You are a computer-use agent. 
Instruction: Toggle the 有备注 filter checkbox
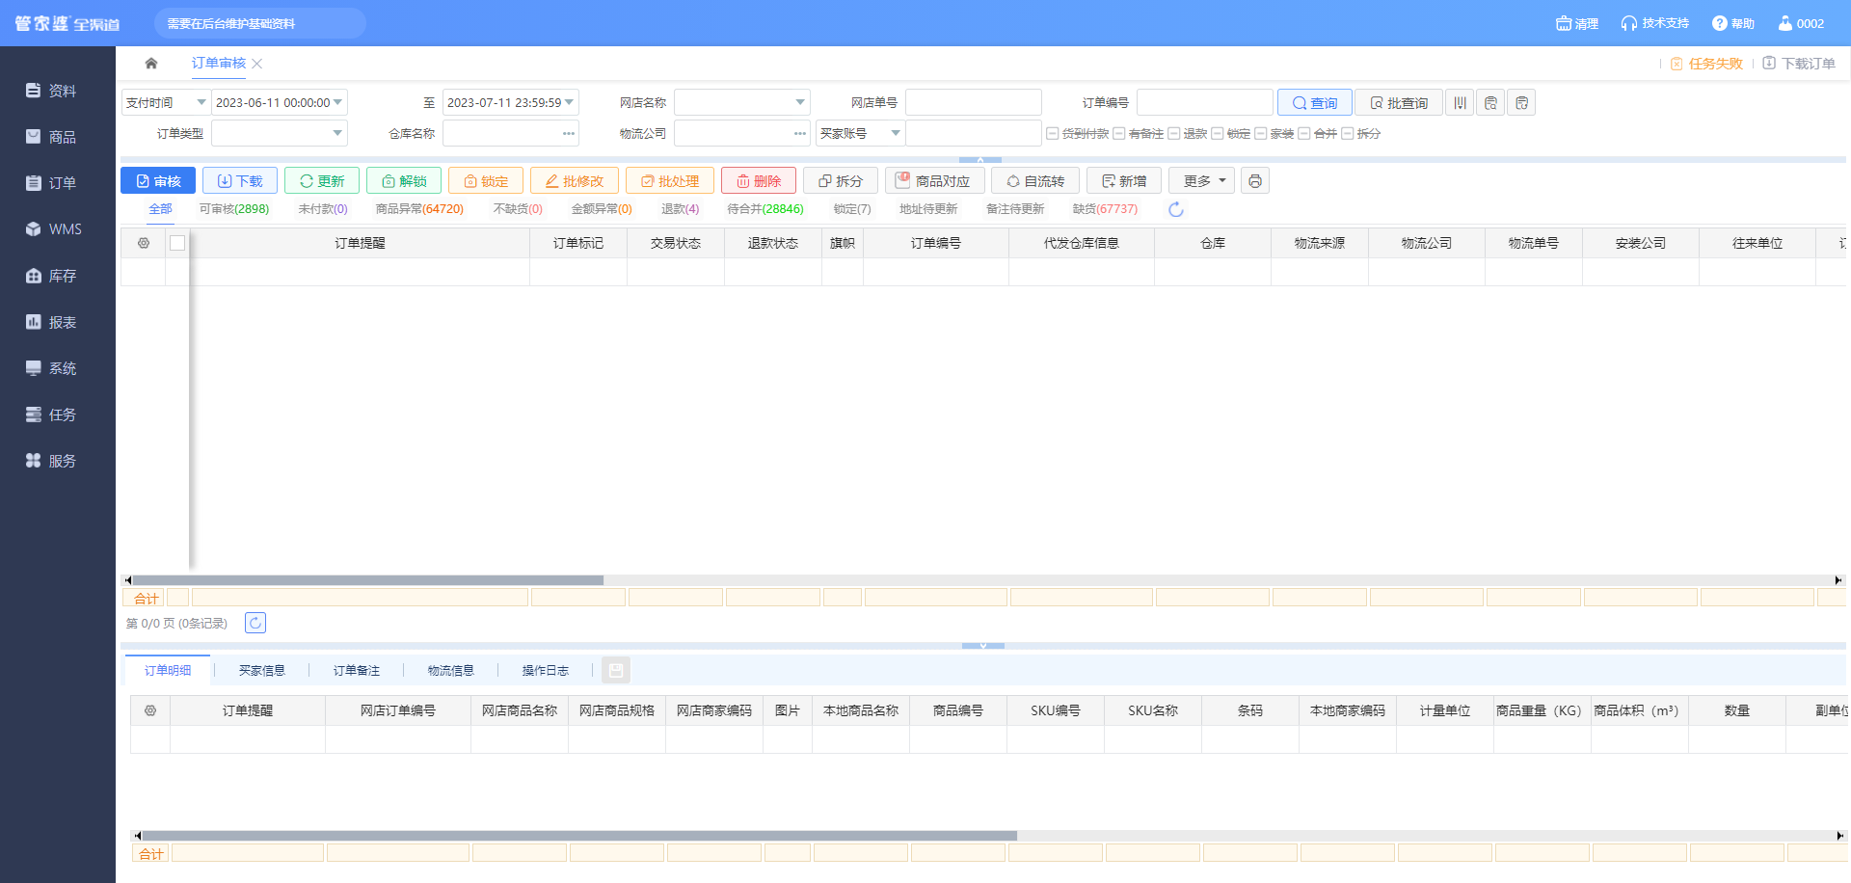coord(1119,134)
